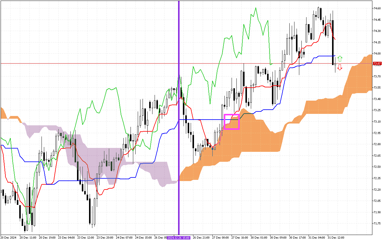
Task: Pick the 74.00 price axis label
Action: click(x=377, y=54)
